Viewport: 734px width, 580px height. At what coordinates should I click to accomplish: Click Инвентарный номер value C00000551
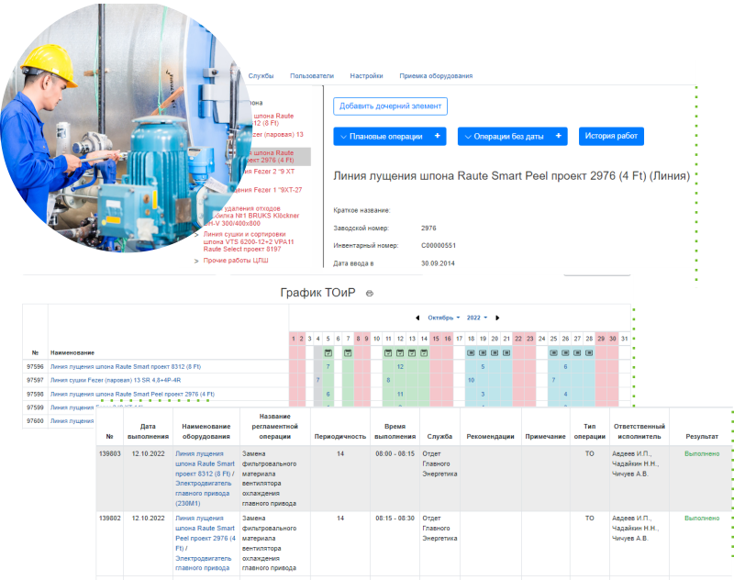439,245
